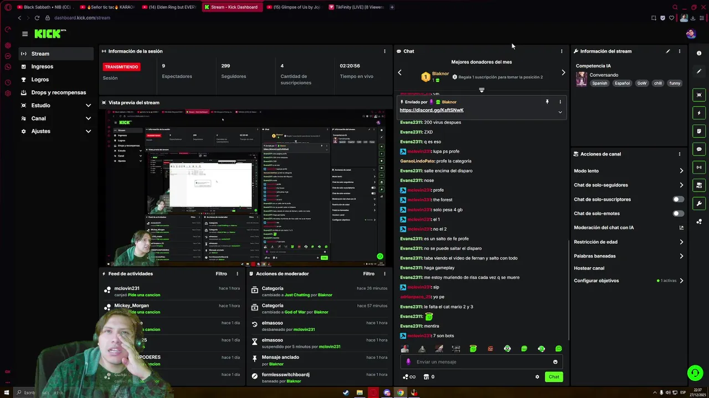Click the dots cluster icon in right toolbar
709x398 pixels.
click(699, 222)
